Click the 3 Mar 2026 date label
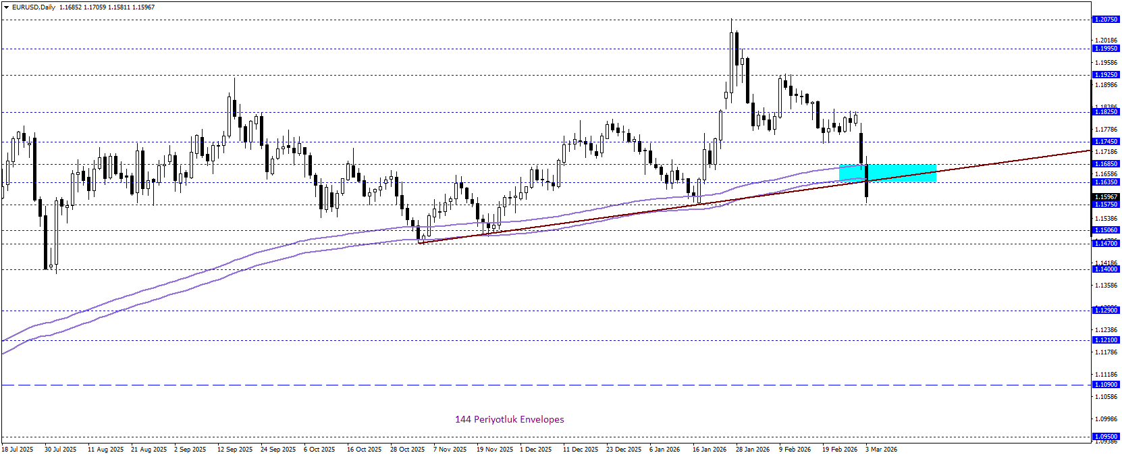This screenshot has width=1122, height=457. [x=881, y=450]
